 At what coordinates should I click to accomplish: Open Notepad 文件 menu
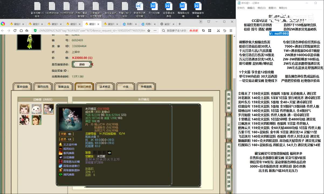241,8
